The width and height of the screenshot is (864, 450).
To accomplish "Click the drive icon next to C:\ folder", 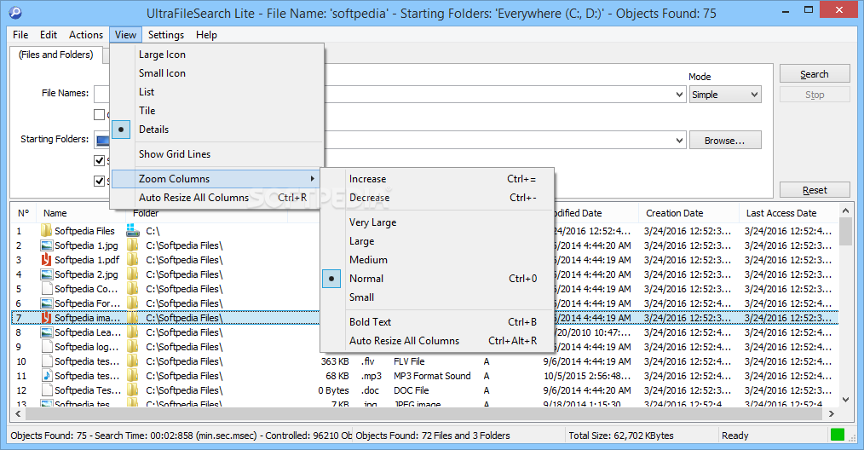I will pyautogui.click(x=132, y=230).
